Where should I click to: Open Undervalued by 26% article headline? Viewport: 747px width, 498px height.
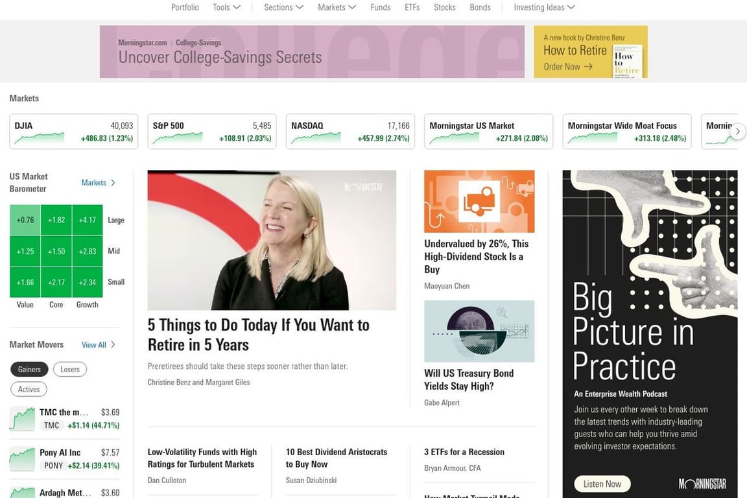[477, 256]
